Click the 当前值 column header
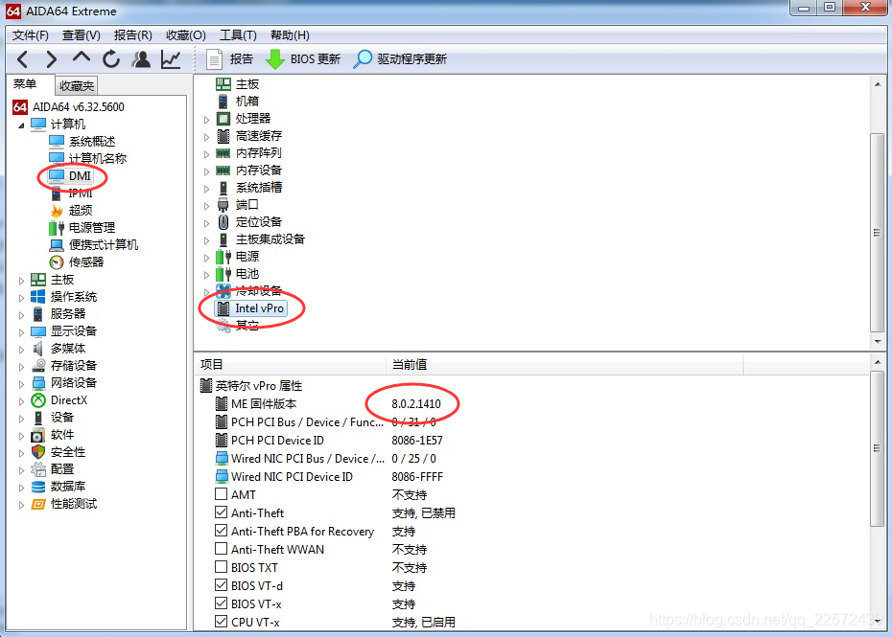Screen dimensions: 892x637 pos(564,365)
